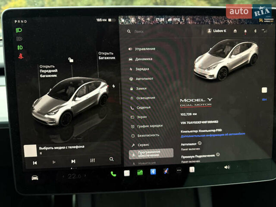Tap the 17:35 clock in status bar
The image size is (276, 207).
(x=160, y=20)
